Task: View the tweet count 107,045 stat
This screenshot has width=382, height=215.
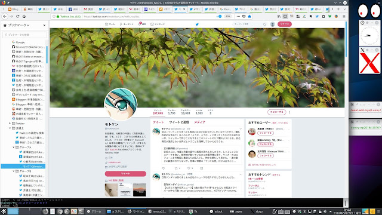Action: tap(158, 112)
